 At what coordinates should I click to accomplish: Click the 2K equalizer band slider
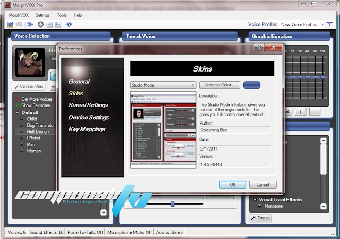tap(300, 77)
